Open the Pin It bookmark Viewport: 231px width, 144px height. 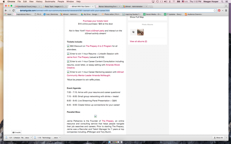(x=38, y=14)
